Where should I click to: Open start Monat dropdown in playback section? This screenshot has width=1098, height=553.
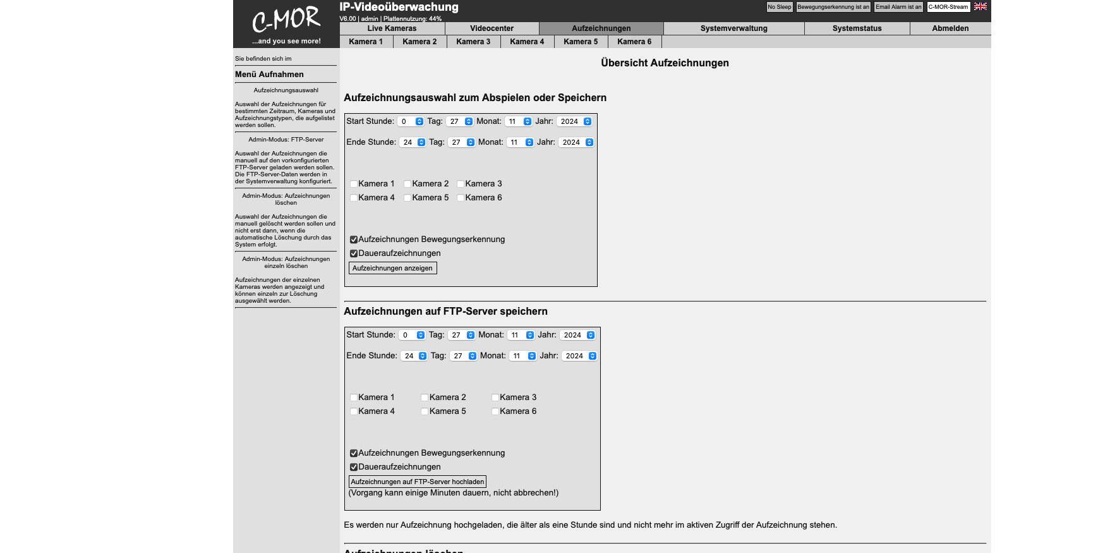coord(519,121)
